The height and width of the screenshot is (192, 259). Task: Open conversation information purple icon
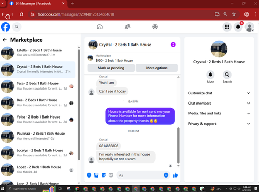point(173,45)
